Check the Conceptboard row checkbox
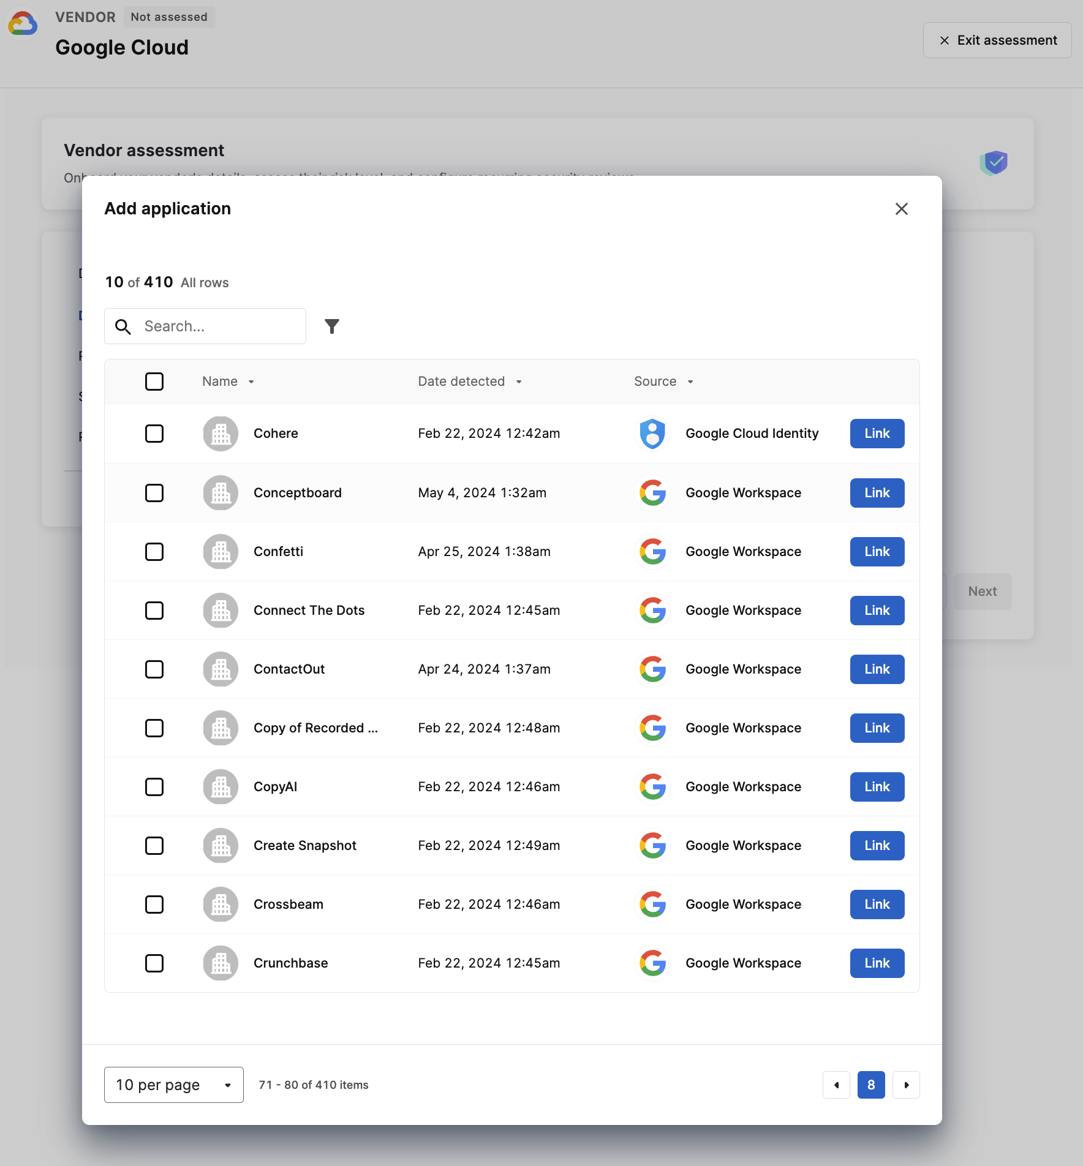 (x=154, y=493)
